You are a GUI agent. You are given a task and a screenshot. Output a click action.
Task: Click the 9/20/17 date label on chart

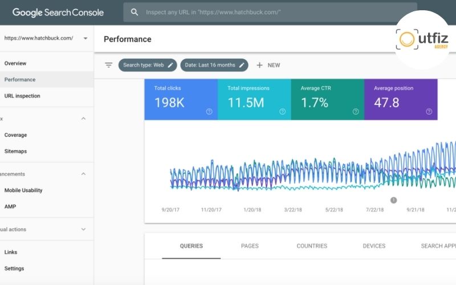click(170, 210)
